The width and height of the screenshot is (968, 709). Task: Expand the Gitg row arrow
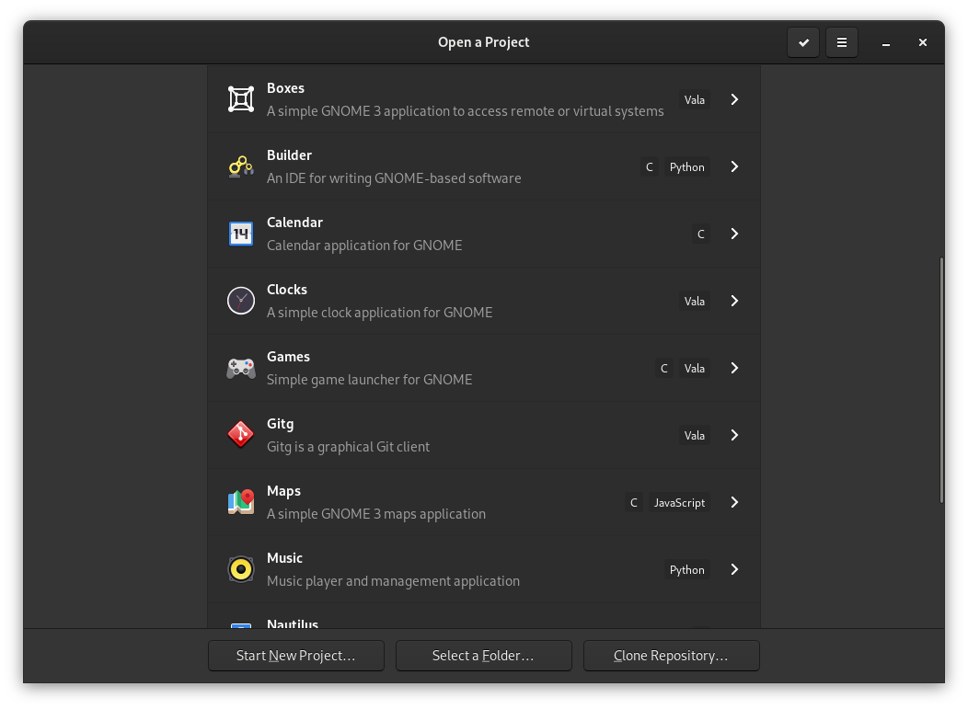click(x=734, y=435)
